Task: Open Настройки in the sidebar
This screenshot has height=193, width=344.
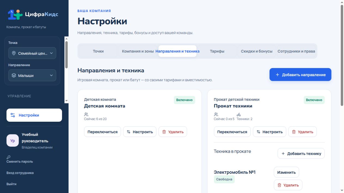Action: 34,115
